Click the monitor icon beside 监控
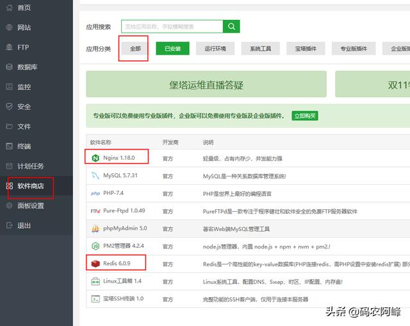Screen dimensions: 410x326 click(9, 87)
